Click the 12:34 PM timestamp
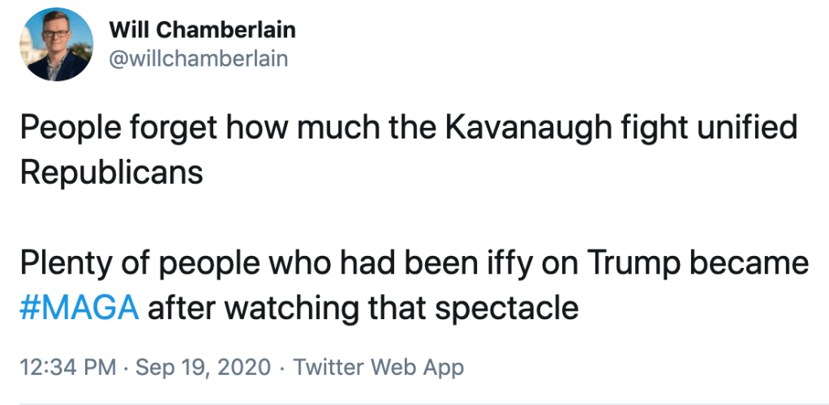This screenshot has height=405, width=829. pos(67,367)
